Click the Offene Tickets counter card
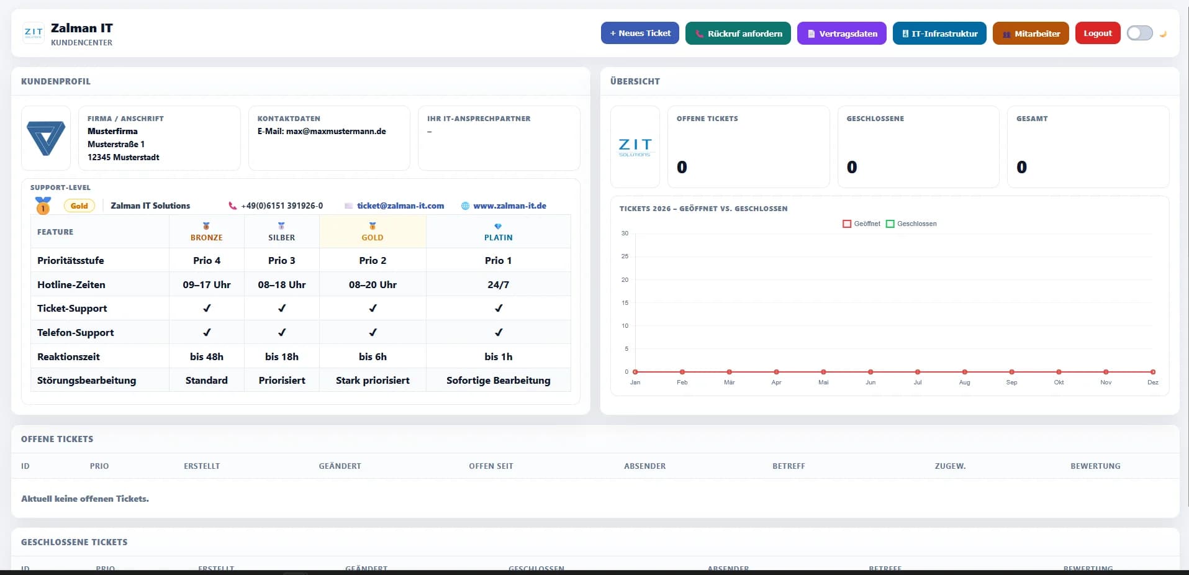Image resolution: width=1189 pixels, height=575 pixels. pos(748,147)
